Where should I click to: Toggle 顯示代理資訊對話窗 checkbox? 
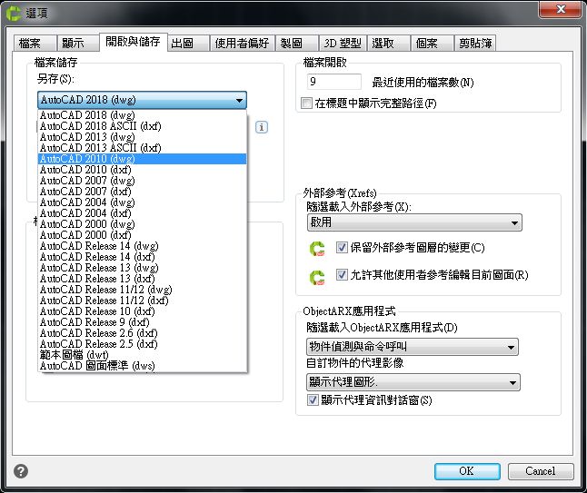coord(313,399)
